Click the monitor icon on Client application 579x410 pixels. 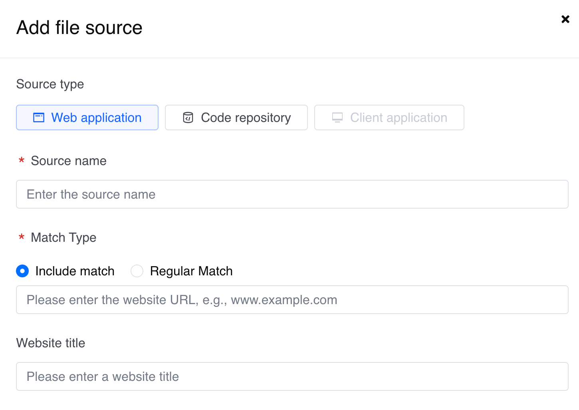pos(337,117)
